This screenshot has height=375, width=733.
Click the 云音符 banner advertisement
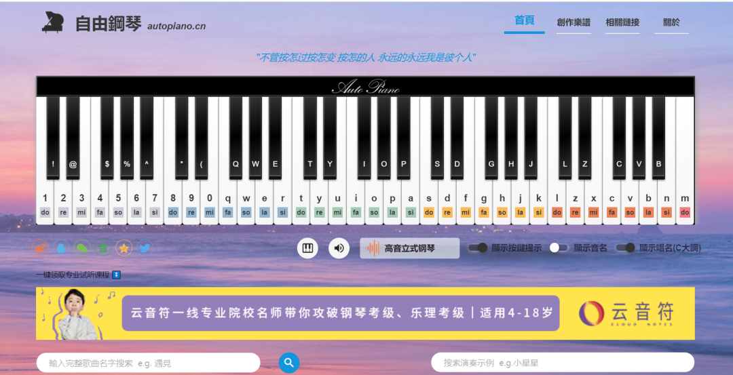point(365,313)
